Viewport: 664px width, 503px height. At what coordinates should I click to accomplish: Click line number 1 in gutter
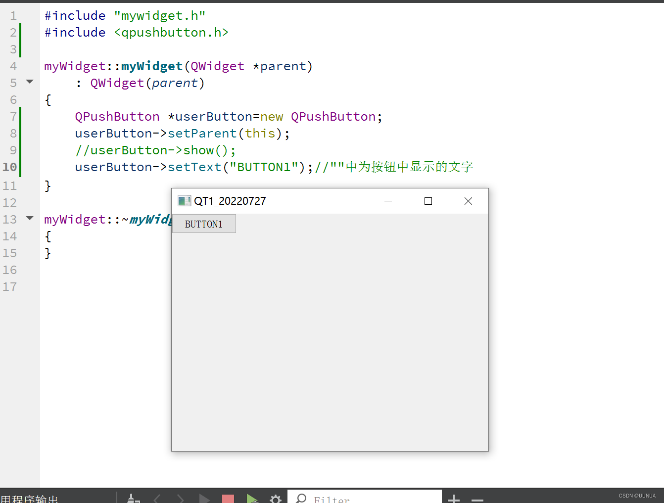[x=13, y=16]
